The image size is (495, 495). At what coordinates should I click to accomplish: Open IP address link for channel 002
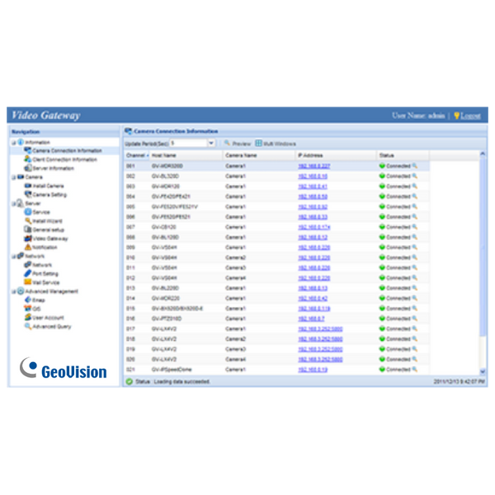[313, 177]
